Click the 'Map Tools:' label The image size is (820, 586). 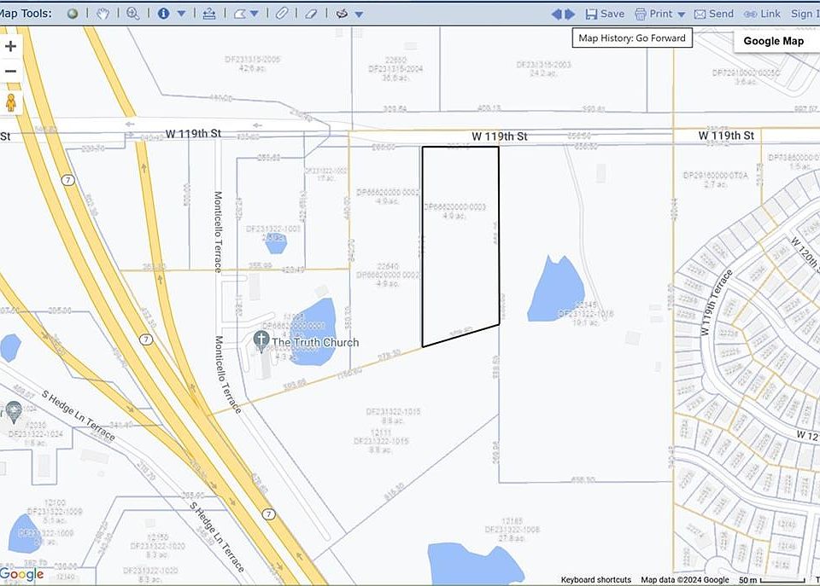coord(25,14)
